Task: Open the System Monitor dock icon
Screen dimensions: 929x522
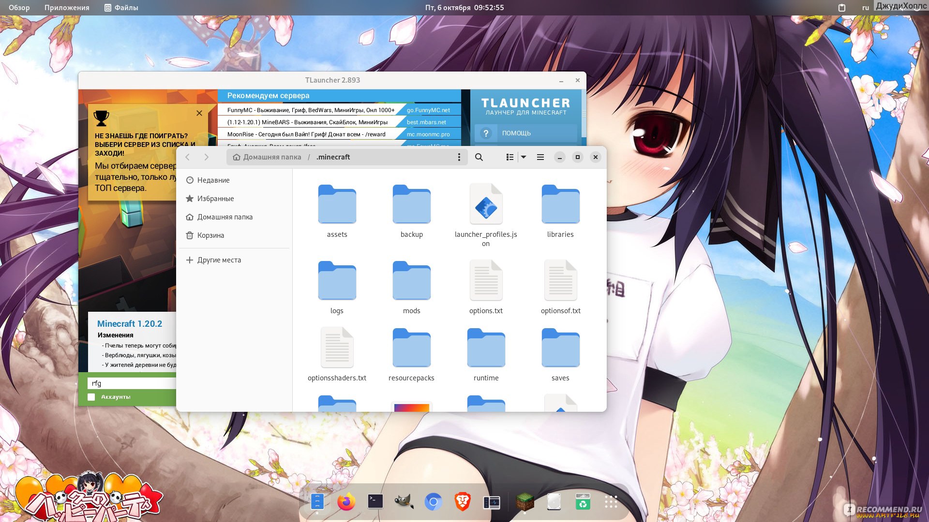Action: (492, 503)
